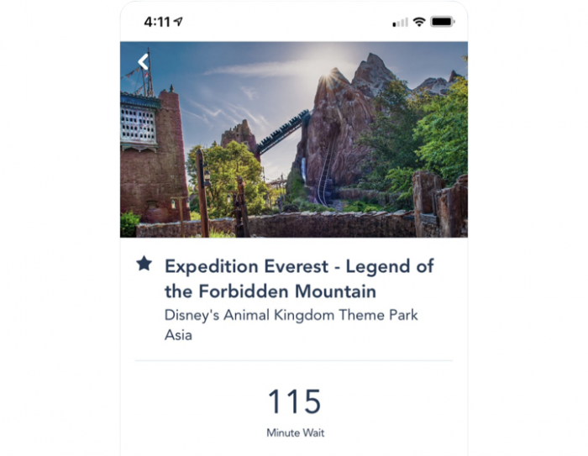The width and height of the screenshot is (588, 456).
Task: Tap the location services arrow in status bar
Action: click(x=178, y=22)
